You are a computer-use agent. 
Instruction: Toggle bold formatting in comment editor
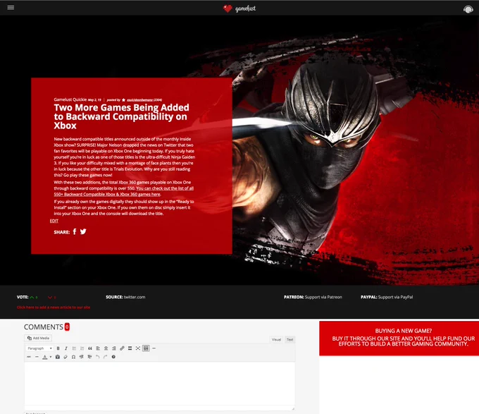58,348
